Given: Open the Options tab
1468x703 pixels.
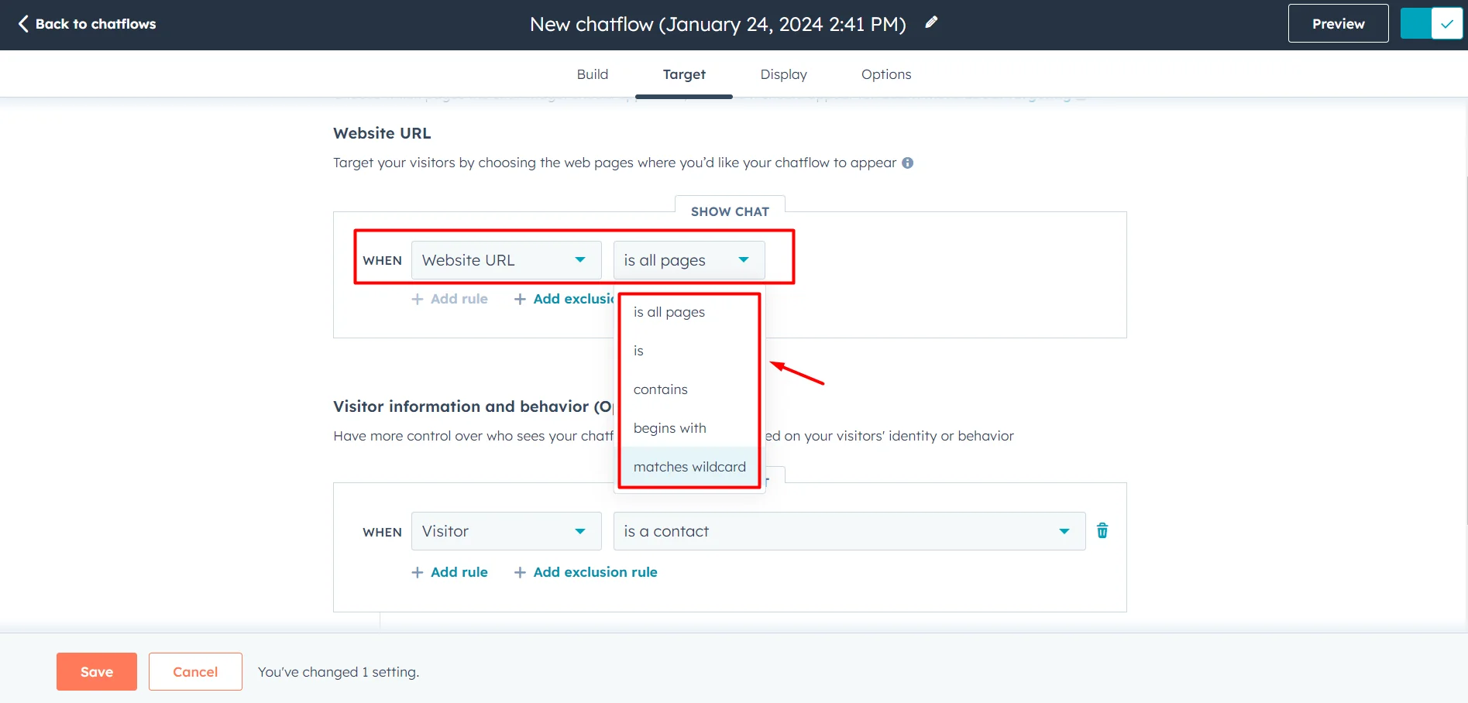Looking at the screenshot, I should [x=885, y=74].
